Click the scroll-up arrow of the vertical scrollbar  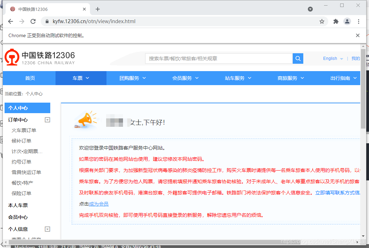(363, 47)
